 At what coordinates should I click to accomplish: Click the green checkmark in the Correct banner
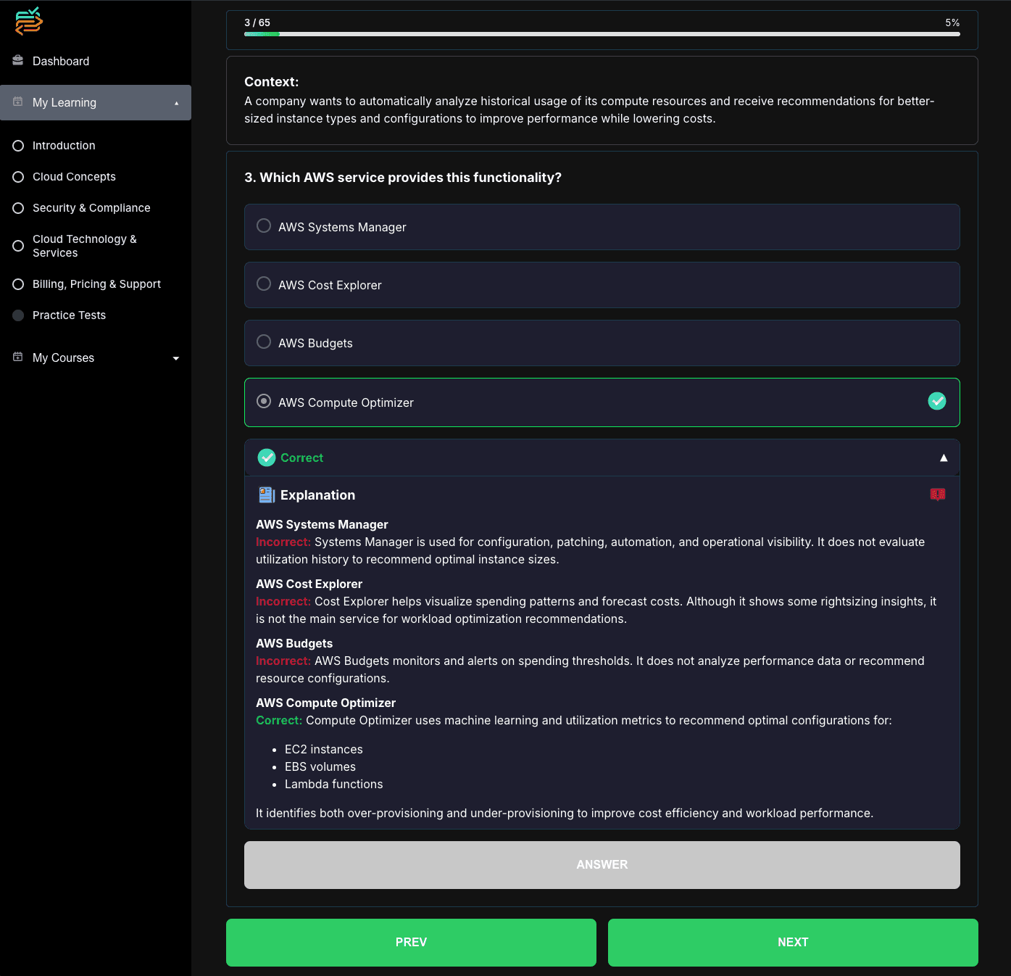tap(267, 458)
